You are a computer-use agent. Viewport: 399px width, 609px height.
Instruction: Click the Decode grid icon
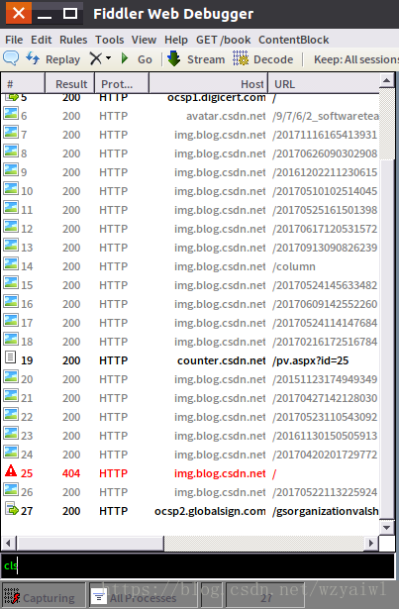(x=241, y=58)
